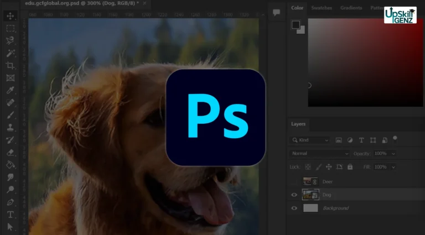The height and width of the screenshot is (235, 425).
Task: Toggle layer filtering switch on or off
Action: [395, 139]
